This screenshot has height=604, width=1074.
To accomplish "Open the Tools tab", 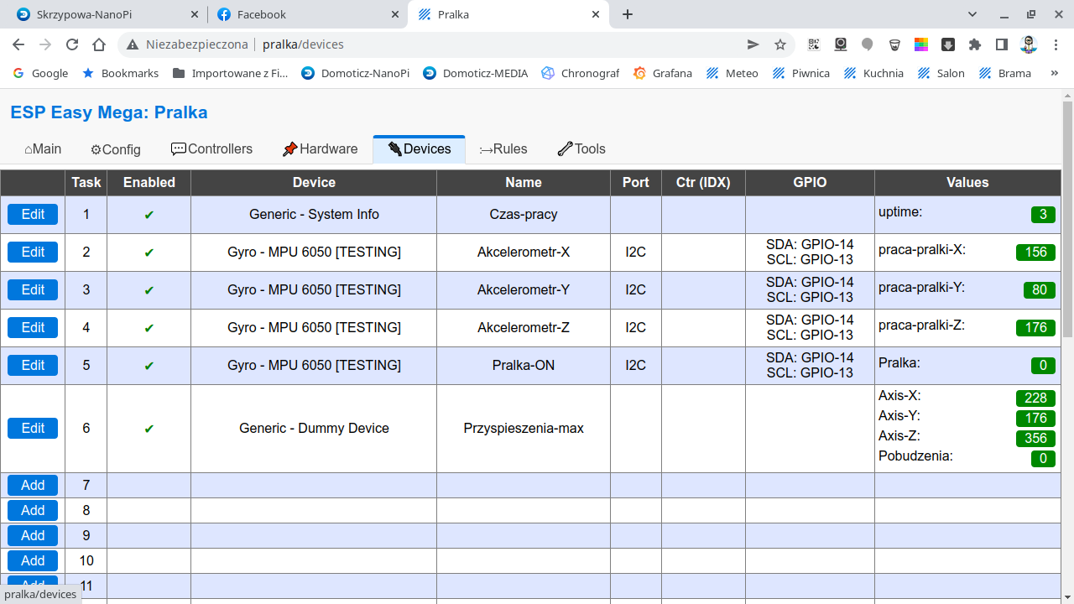I will (581, 149).
